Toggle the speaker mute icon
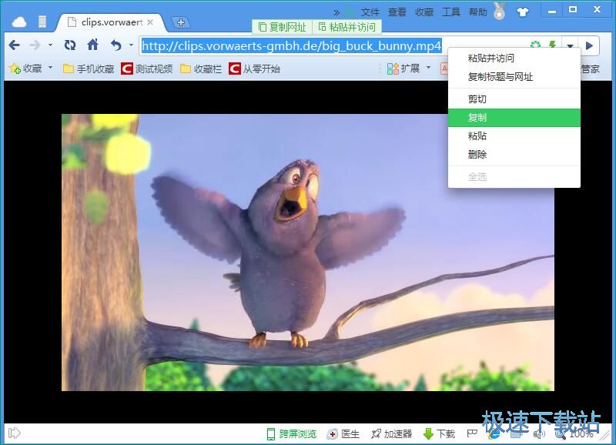Viewport: 616px width, 445px height. pyautogui.click(x=540, y=434)
